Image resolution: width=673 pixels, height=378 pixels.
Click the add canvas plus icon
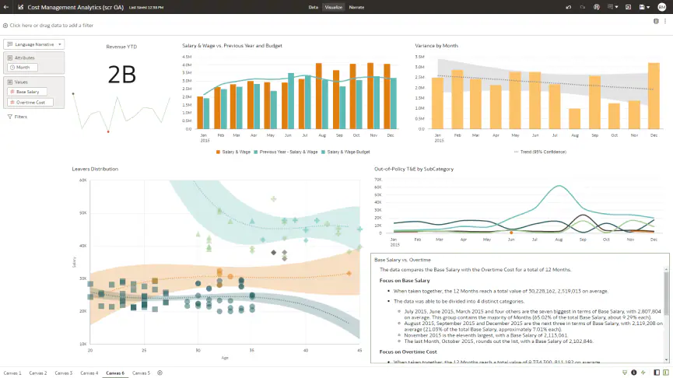pos(160,373)
